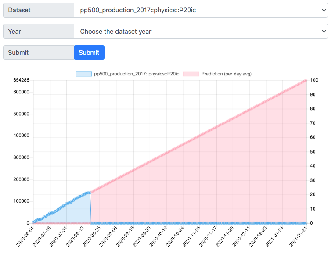Click the first blue data point at 2020-06-01
The height and width of the screenshot is (254, 332).
[33, 222]
